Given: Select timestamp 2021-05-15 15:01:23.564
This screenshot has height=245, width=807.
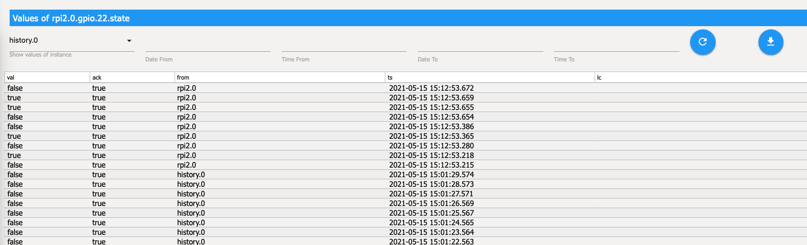Looking at the screenshot, I should 431,232.
